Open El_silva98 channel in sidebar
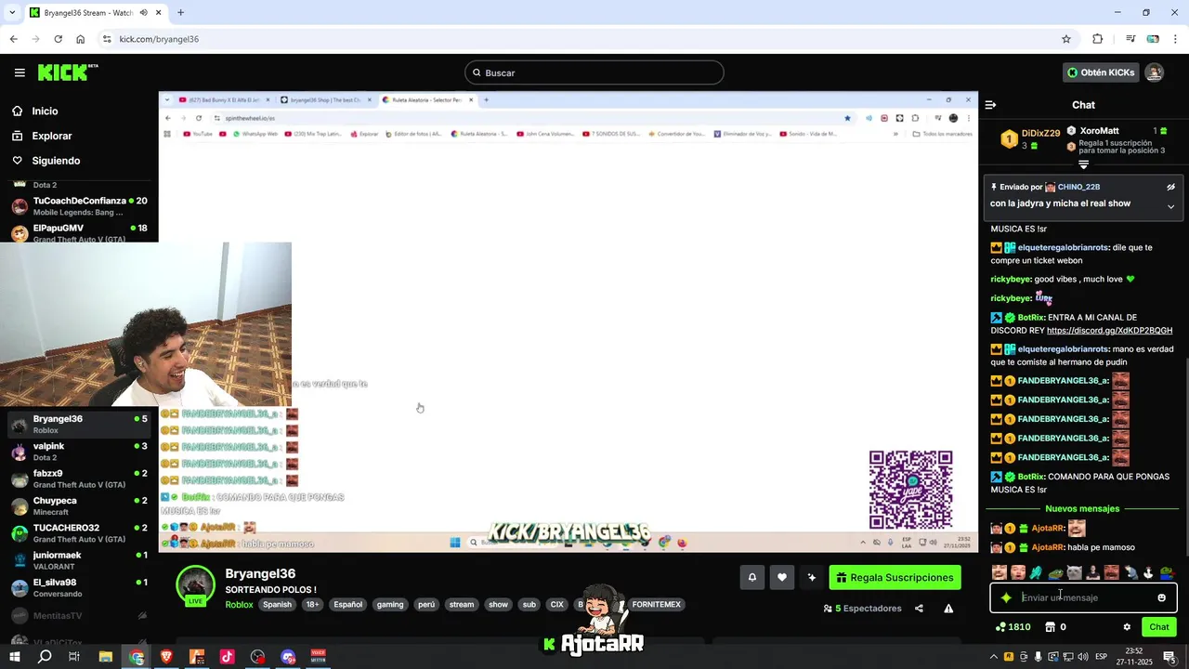Image resolution: width=1189 pixels, height=669 pixels. (x=79, y=588)
